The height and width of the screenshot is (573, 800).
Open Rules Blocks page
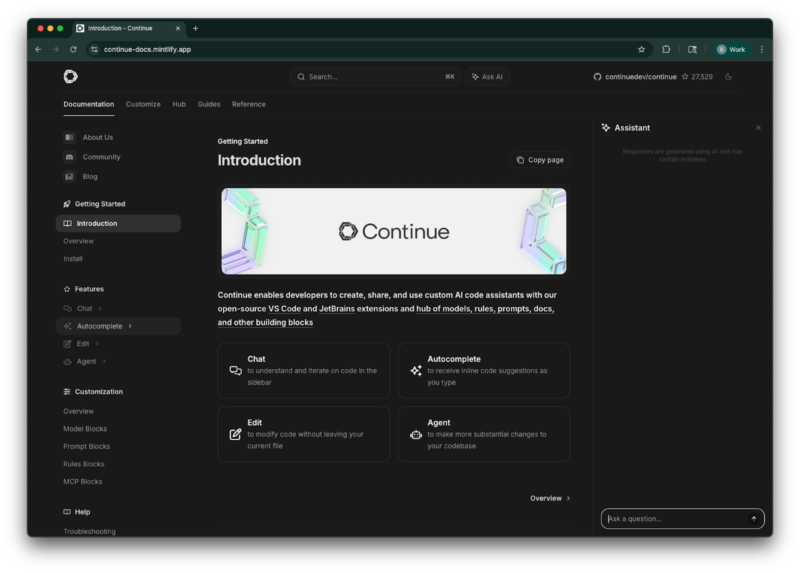pyautogui.click(x=84, y=464)
